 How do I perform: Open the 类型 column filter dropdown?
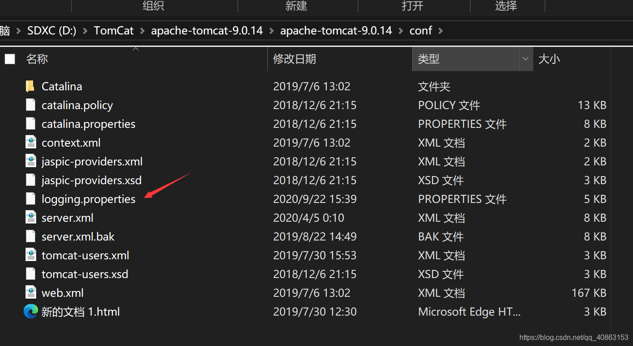[526, 59]
